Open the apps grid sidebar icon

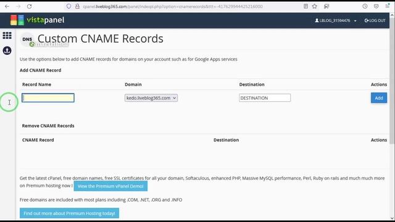(x=7, y=36)
